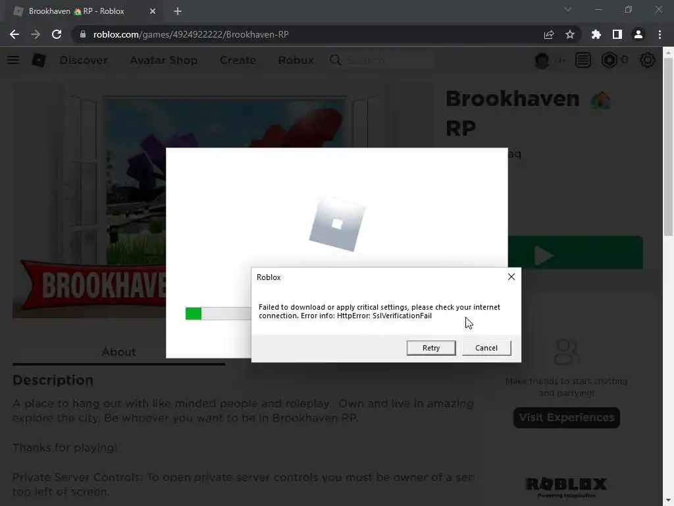674x506 pixels.
Task: Bookmark this page with the star icon
Action: click(569, 34)
